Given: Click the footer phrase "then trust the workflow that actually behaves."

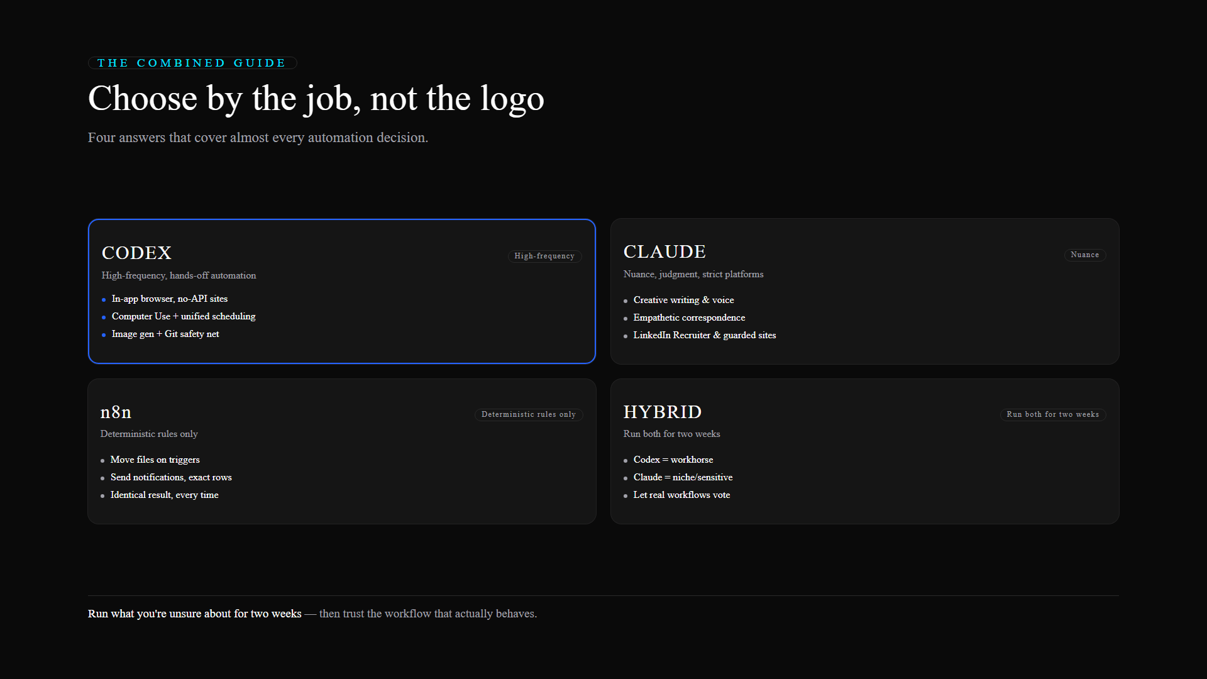Looking at the screenshot, I should (x=428, y=614).
